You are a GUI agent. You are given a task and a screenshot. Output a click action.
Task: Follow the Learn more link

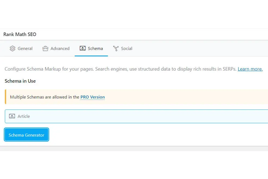tap(250, 69)
